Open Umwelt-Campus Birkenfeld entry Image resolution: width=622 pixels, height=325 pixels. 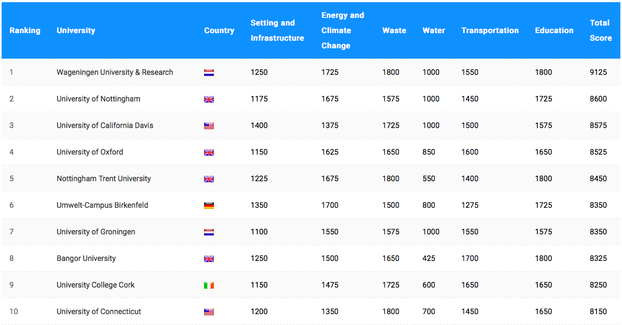point(103,205)
